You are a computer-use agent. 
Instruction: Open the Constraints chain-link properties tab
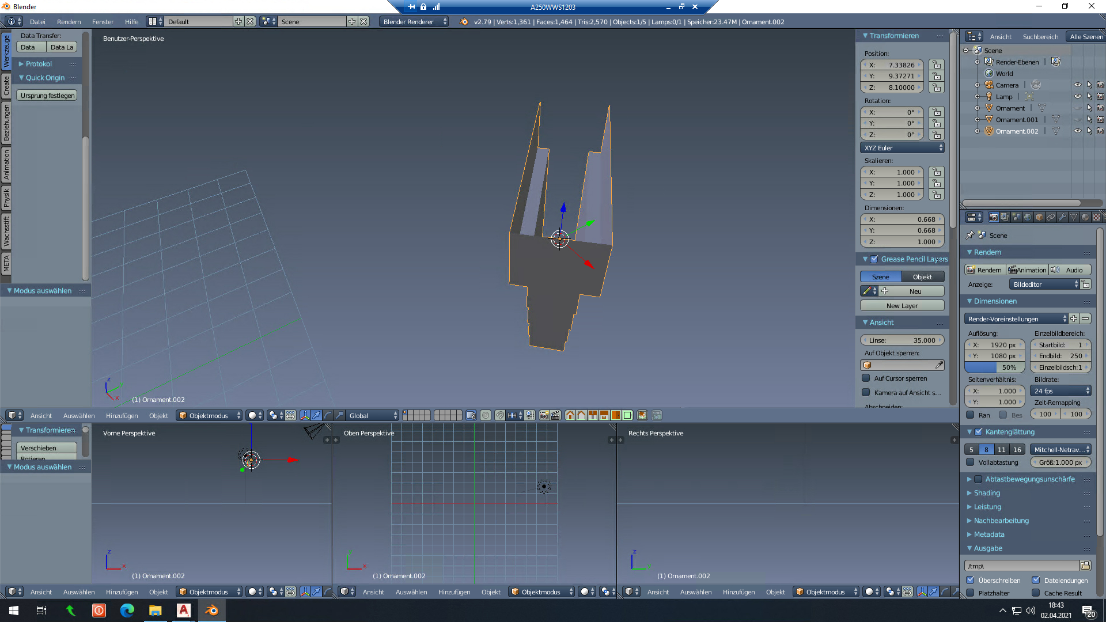[1051, 217]
